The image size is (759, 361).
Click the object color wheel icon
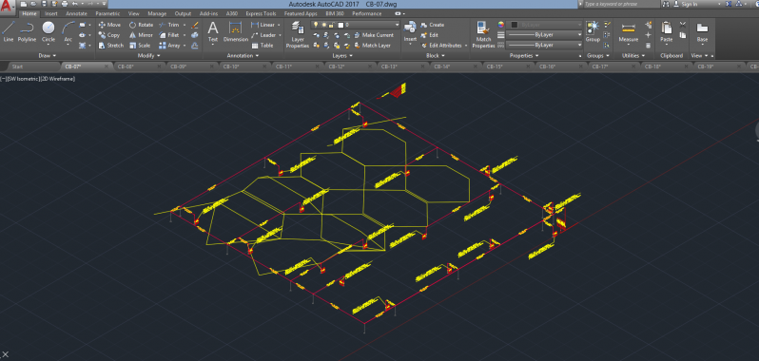(501, 25)
